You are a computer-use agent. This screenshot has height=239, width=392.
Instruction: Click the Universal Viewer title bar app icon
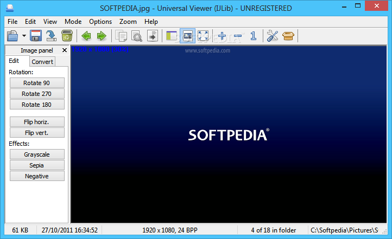coord(10,8)
